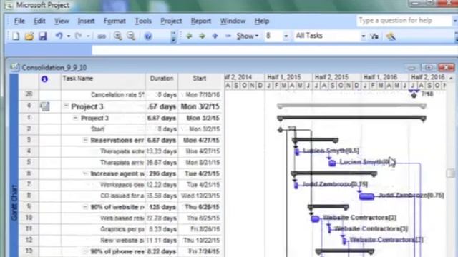Screen dimensions: 458x257
Task: Click the Indicators column header icon
Action: click(x=44, y=79)
